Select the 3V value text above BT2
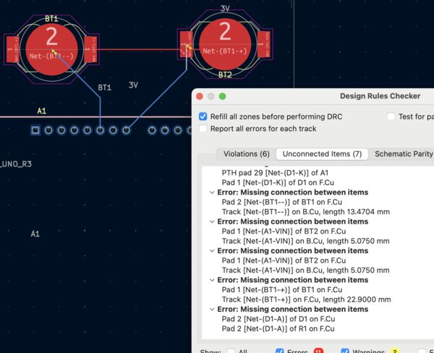The image size is (434, 353). click(225, 9)
